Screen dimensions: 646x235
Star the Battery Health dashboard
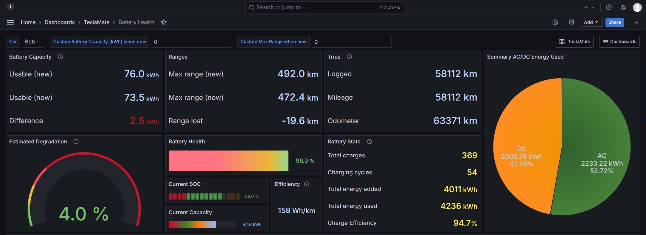click(x=164, y=22)
